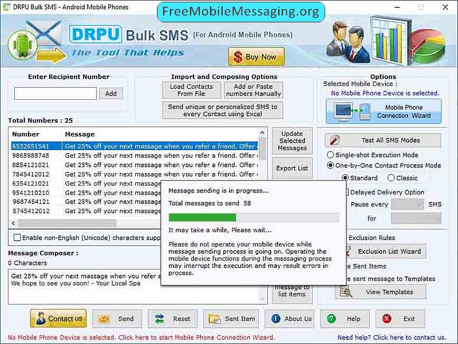Screen dimensions: 458x344
Task: Click the list scroll-left arrow
Action: click(13, 223)
